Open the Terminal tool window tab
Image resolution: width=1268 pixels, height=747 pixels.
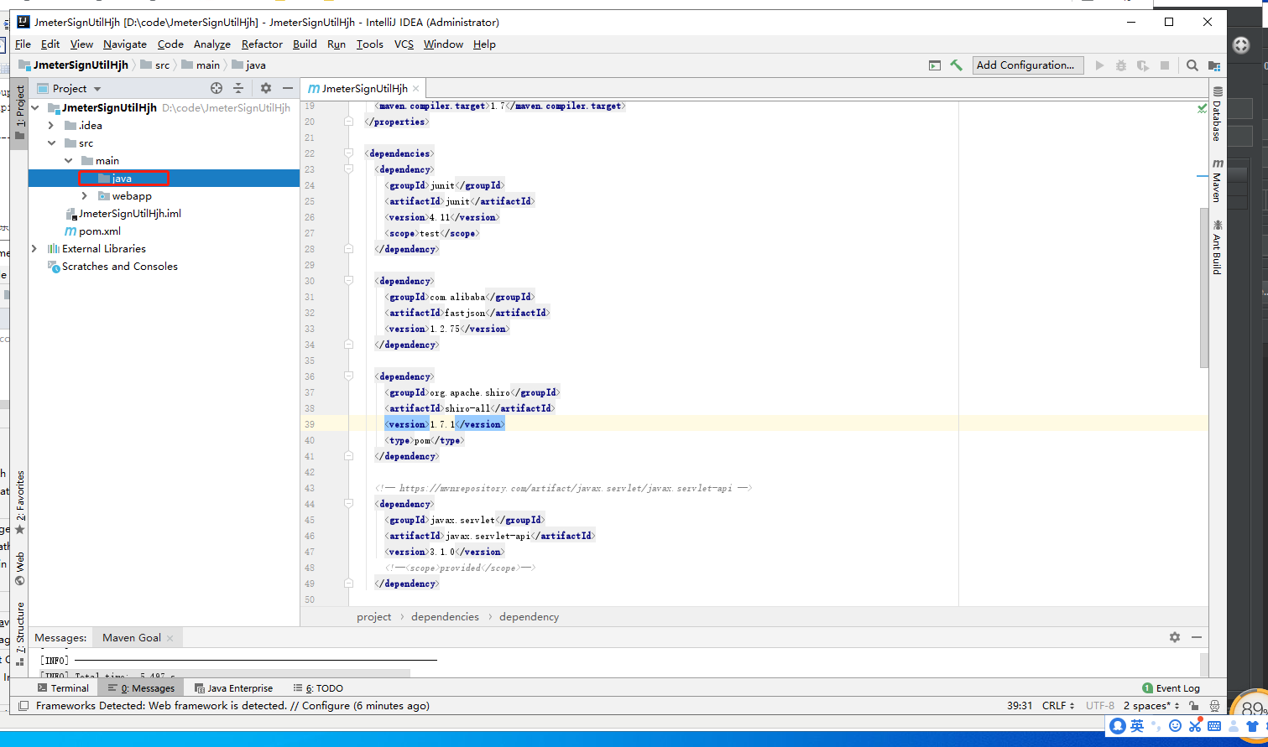pos(63,688)
